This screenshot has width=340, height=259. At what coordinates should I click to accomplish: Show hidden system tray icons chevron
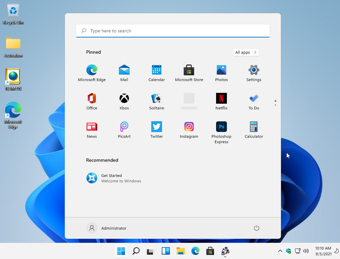(280, 251)
